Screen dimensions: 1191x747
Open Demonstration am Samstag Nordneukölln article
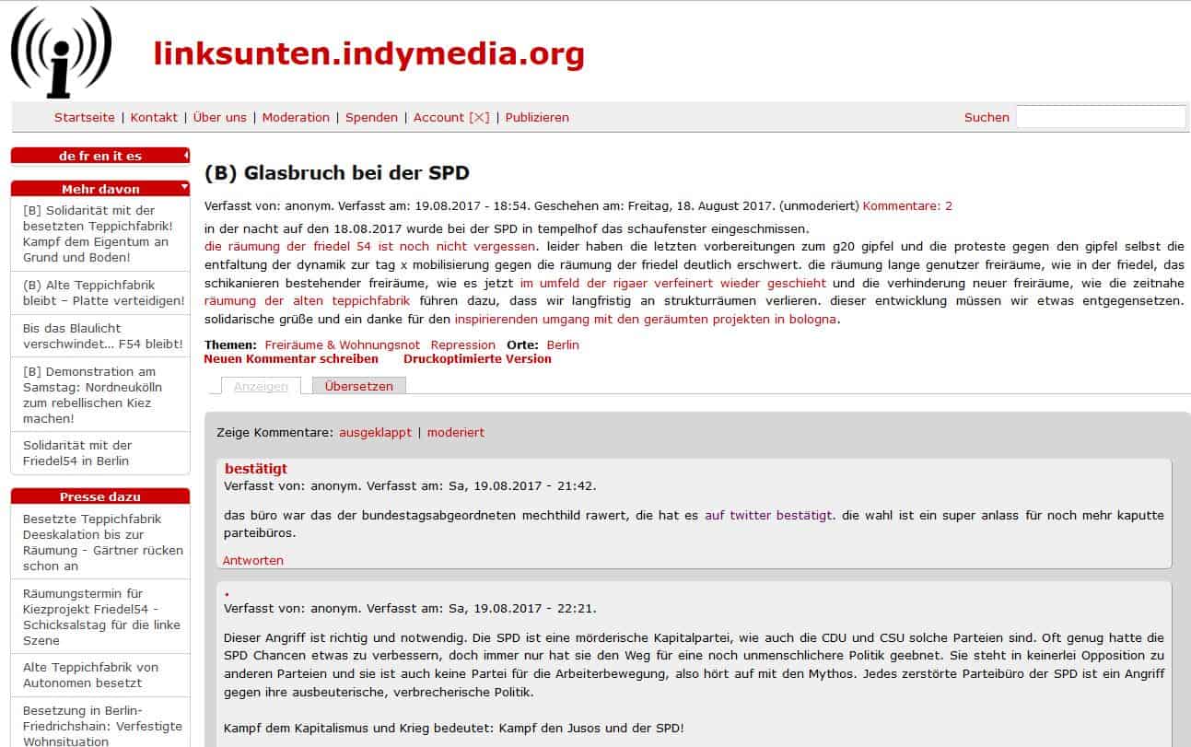[92, 395]
